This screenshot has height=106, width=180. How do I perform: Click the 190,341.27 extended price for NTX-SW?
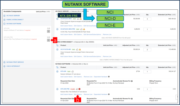[172, 71]
